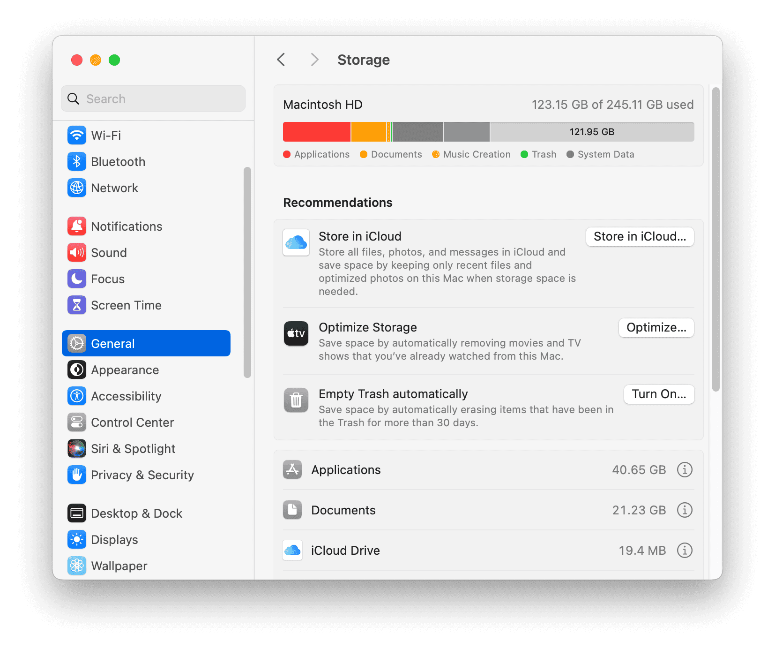Click the Applications legend label
Image resolution: width=775 pixels, height=649 pixels.
click(x=322, y=155)
